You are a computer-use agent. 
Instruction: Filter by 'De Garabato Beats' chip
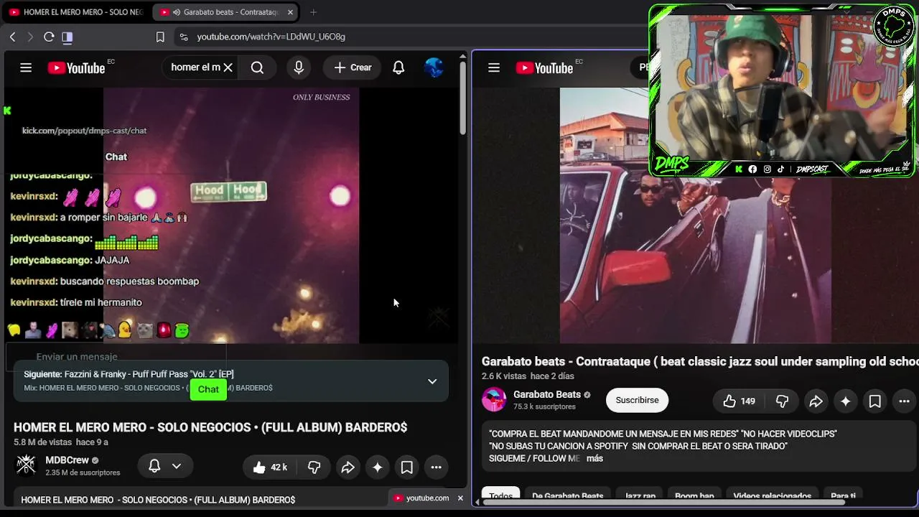(x=567, y=496)
